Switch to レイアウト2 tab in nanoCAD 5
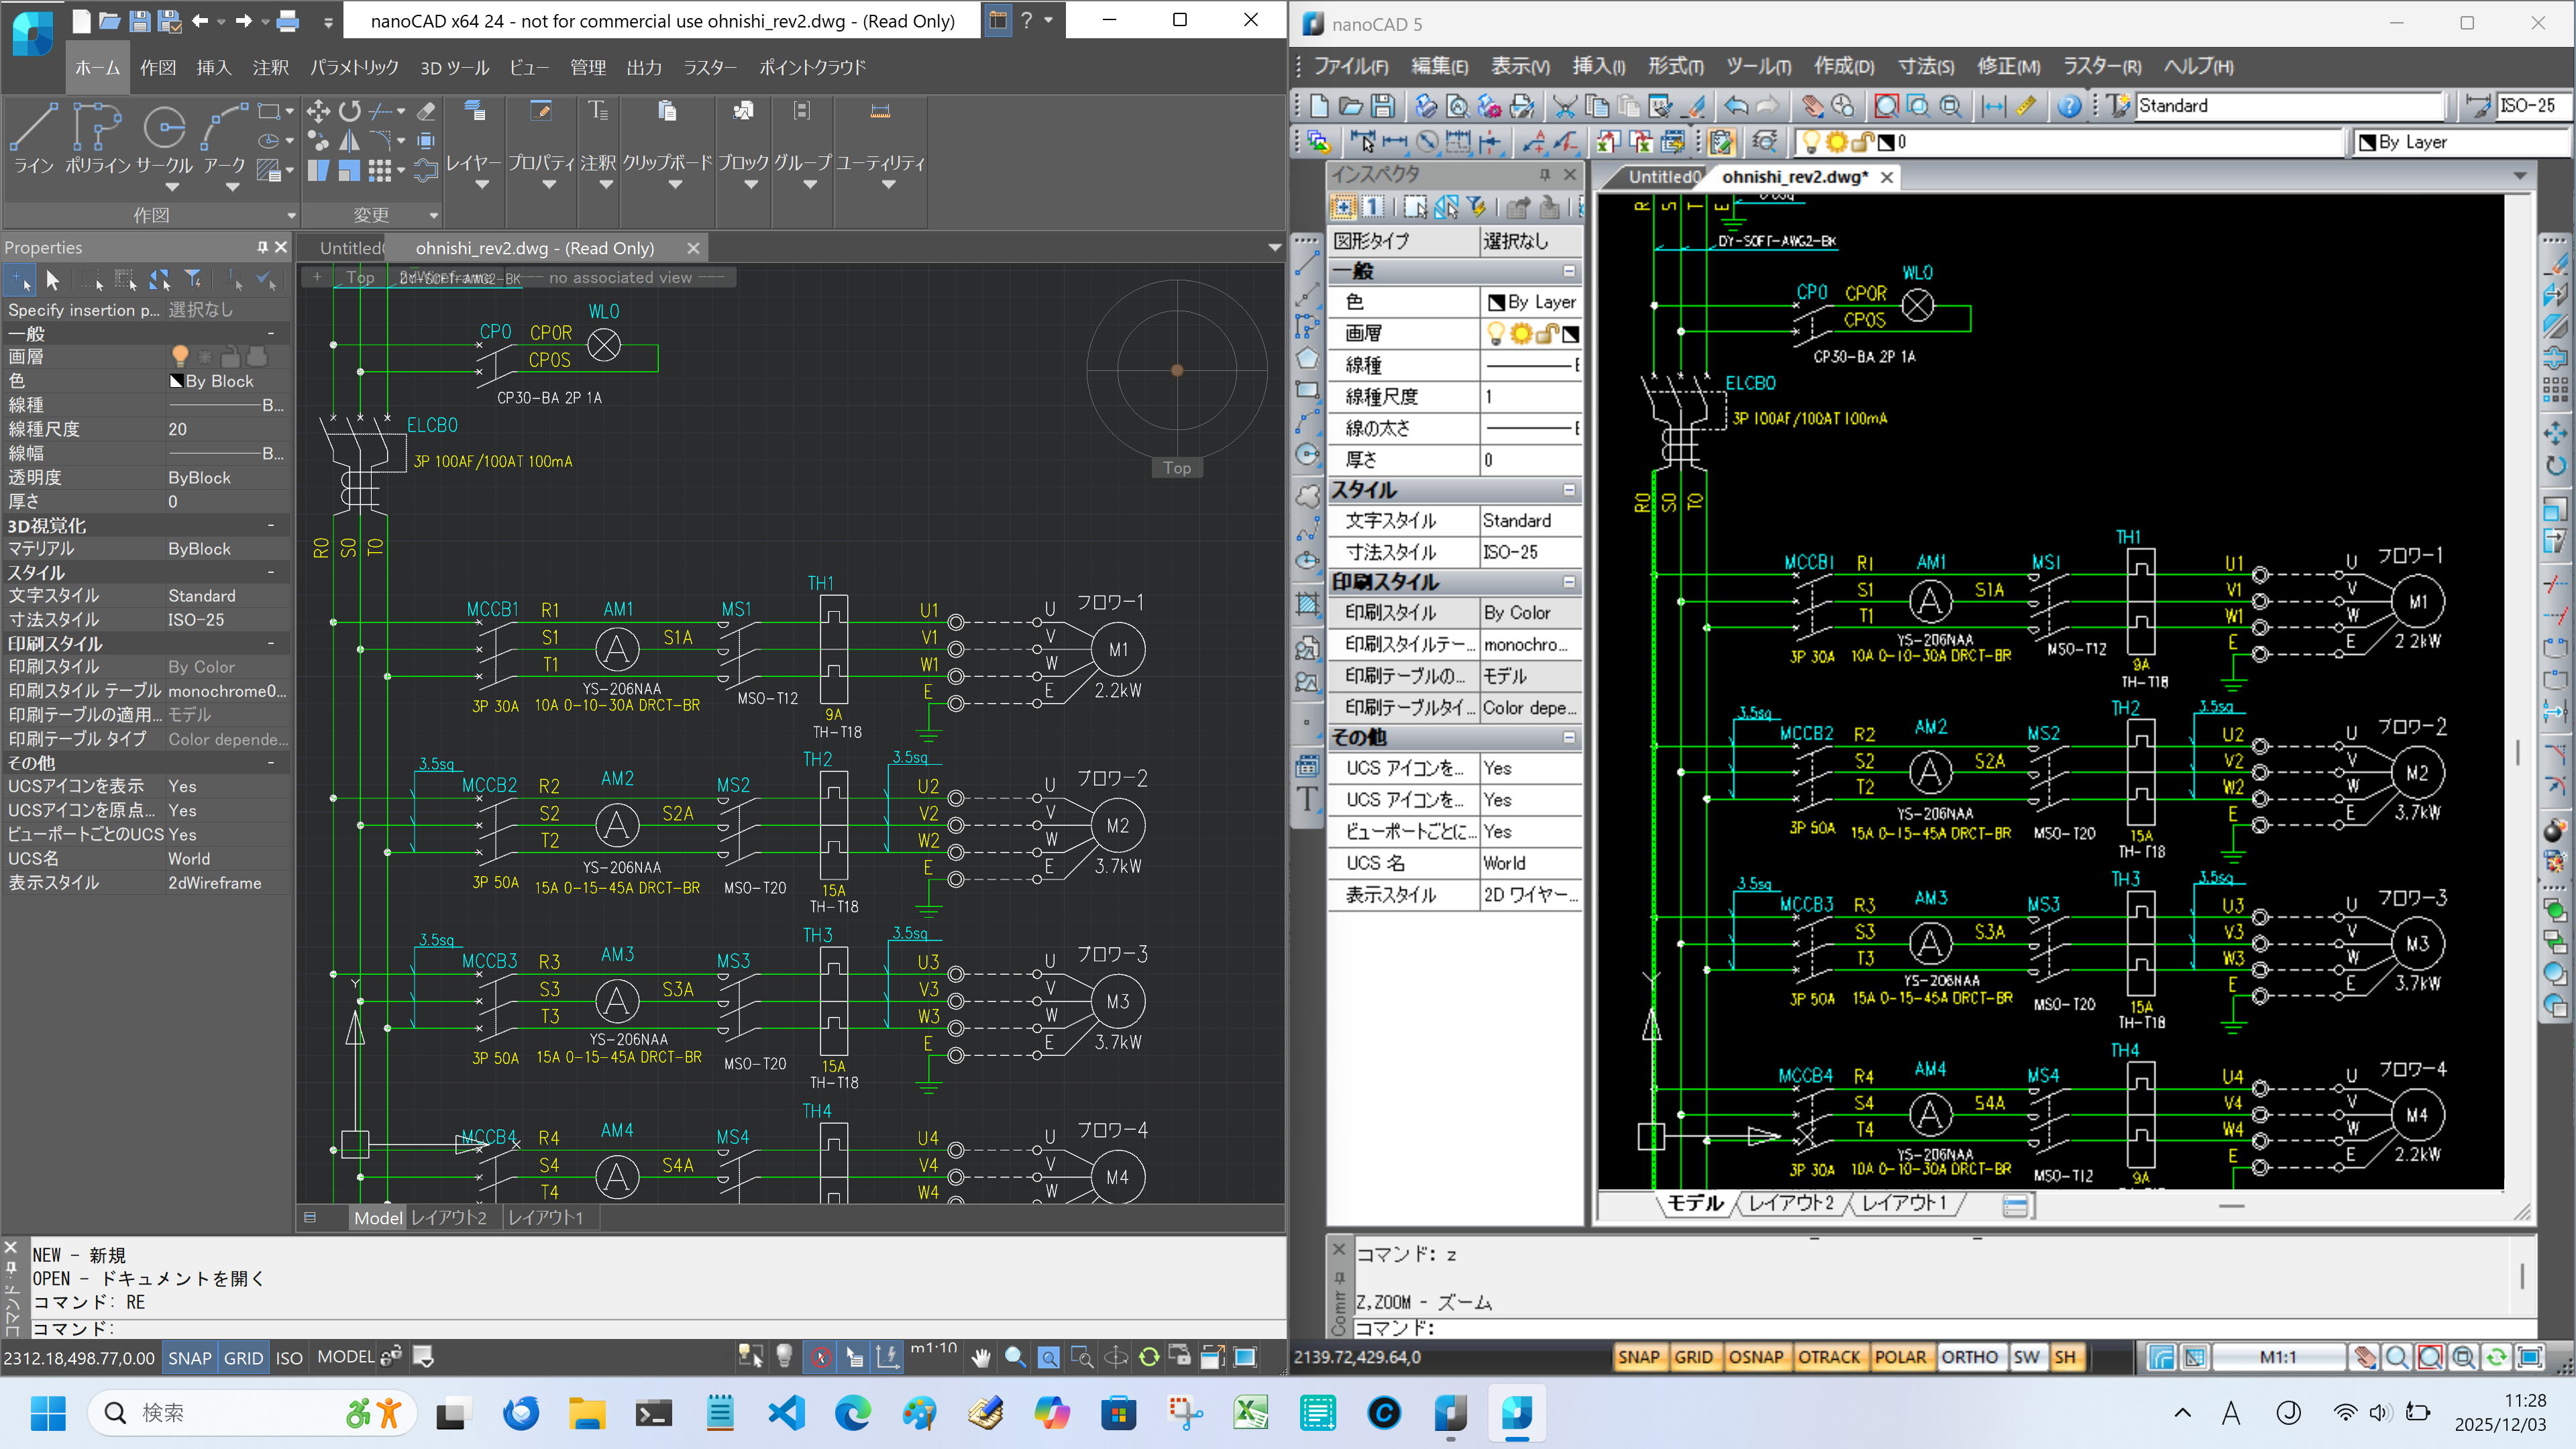 tap(1791, 1203)
